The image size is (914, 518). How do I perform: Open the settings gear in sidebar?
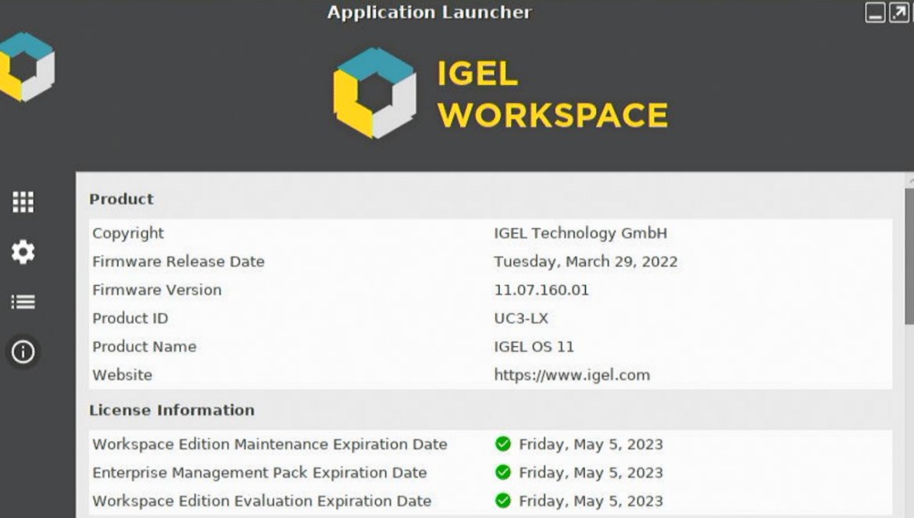click(x=23, y=252)
